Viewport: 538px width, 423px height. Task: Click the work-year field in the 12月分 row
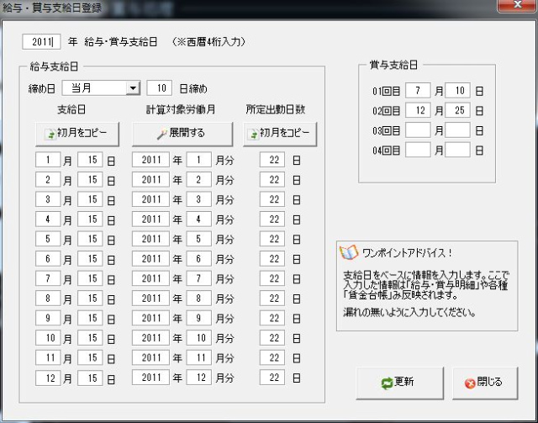pos(150,378)
